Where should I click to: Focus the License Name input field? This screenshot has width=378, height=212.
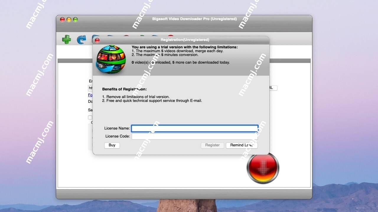click(195, 128)
